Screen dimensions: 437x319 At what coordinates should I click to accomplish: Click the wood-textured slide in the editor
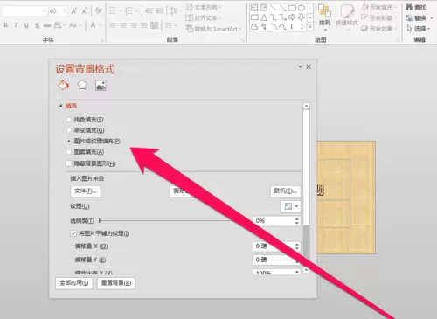pos(346,198)
